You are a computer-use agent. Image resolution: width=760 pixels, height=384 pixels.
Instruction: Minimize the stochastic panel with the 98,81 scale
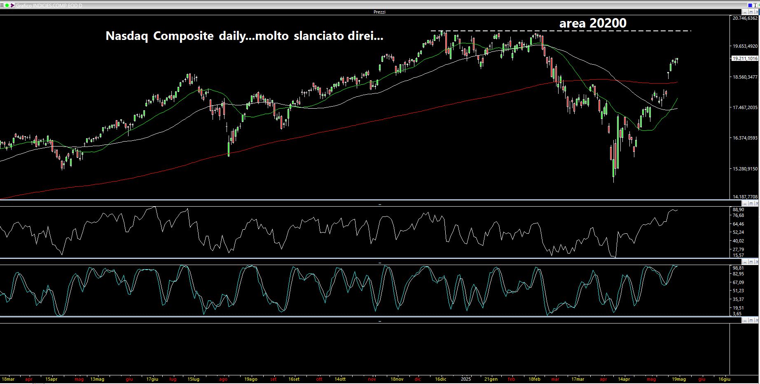click(x=745, y=262)
